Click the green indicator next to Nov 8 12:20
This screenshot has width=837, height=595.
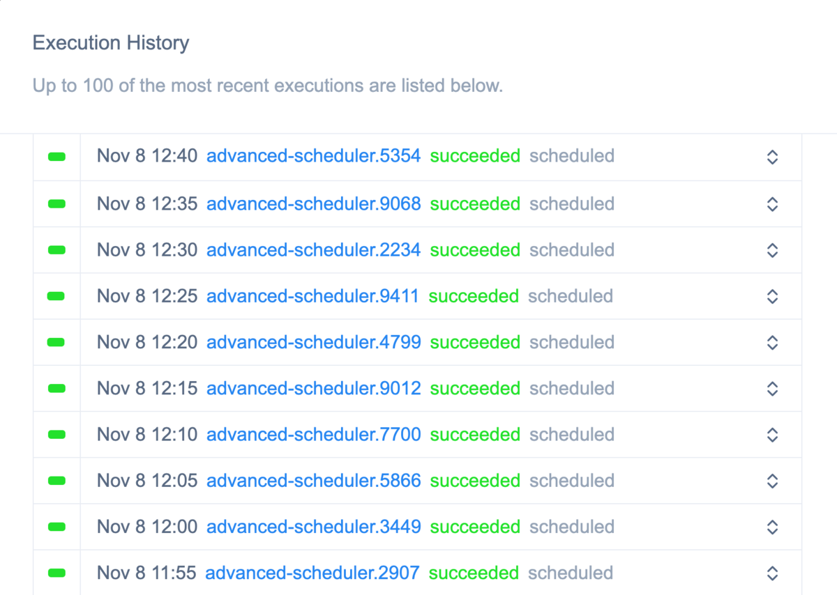pos(56,342)
